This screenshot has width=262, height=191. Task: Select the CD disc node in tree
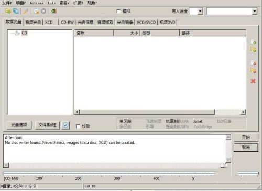pyautogui.click(x=24, y=33)
